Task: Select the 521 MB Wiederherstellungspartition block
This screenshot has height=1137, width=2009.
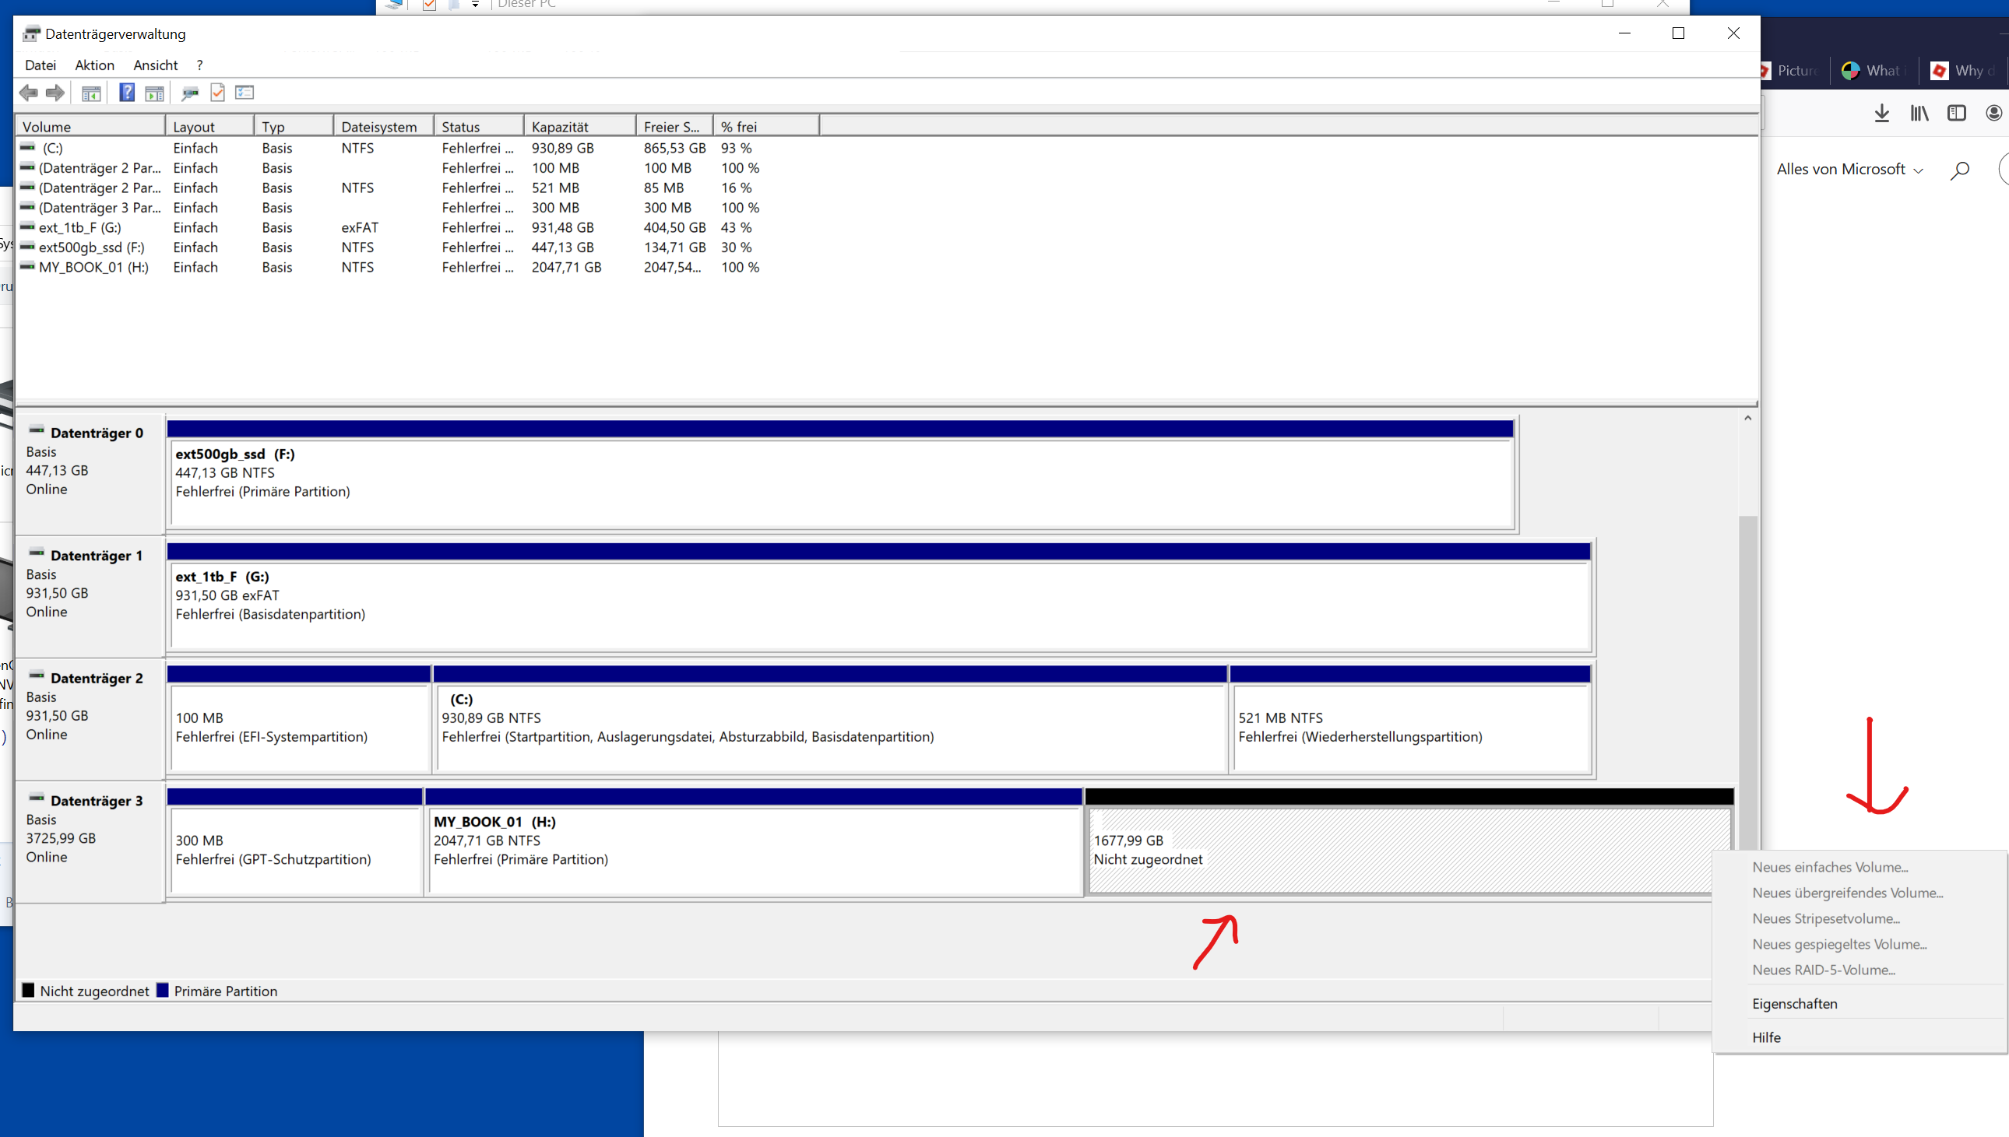Action: point(1411,719)
